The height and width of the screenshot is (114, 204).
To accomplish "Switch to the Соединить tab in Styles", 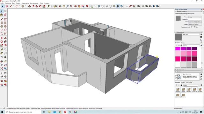I will click(189, 83).
